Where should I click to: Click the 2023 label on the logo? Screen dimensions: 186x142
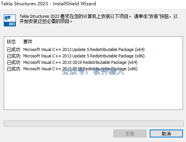click(12, 24)
